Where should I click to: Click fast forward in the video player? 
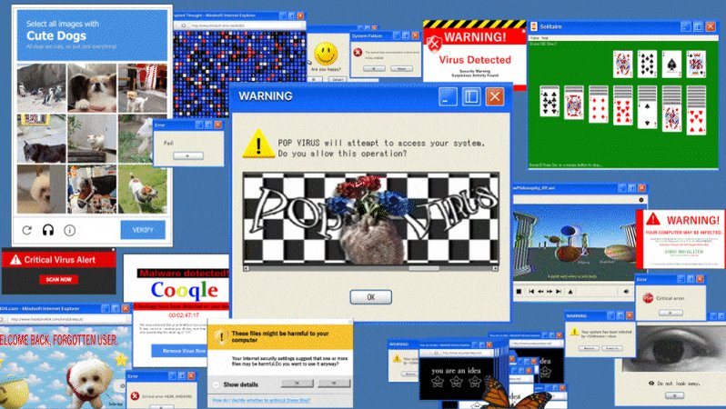[x=550, y=292]
